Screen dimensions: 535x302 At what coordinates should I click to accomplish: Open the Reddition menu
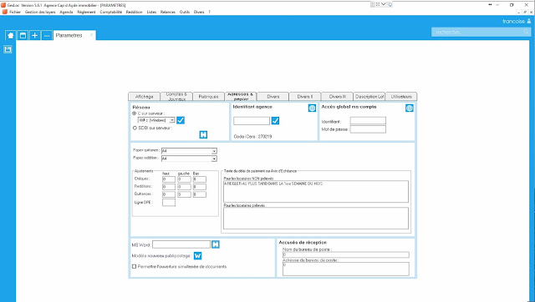134,12
